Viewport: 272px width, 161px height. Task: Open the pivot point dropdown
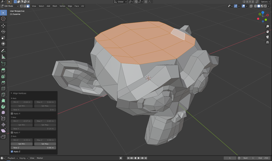pos(131,2)
